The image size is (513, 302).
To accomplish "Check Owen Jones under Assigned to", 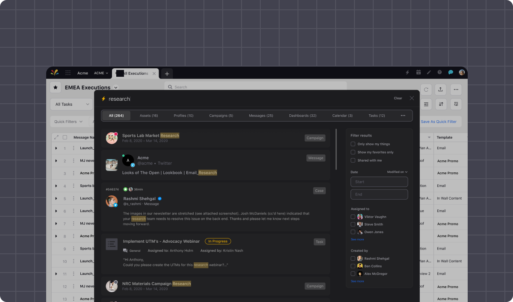I will click(x=353, y=232).
